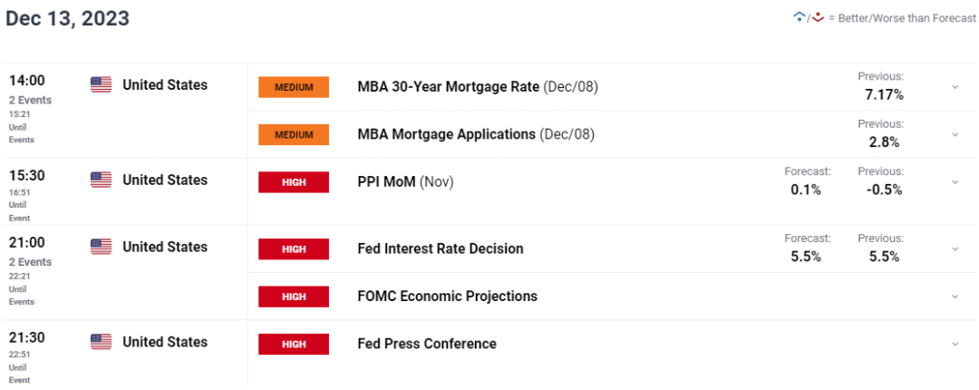This screenshot has height=390, width=979.
Task: Open the Fed Interest Rate Decision event
Action: point(441,249)
